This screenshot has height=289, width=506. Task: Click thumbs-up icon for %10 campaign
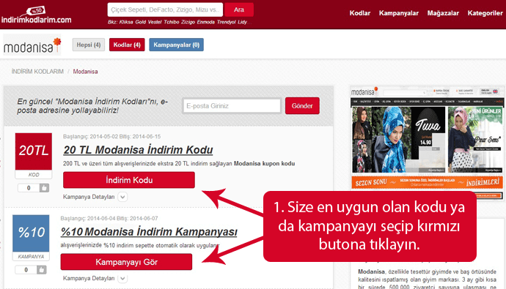click(42, 270)
